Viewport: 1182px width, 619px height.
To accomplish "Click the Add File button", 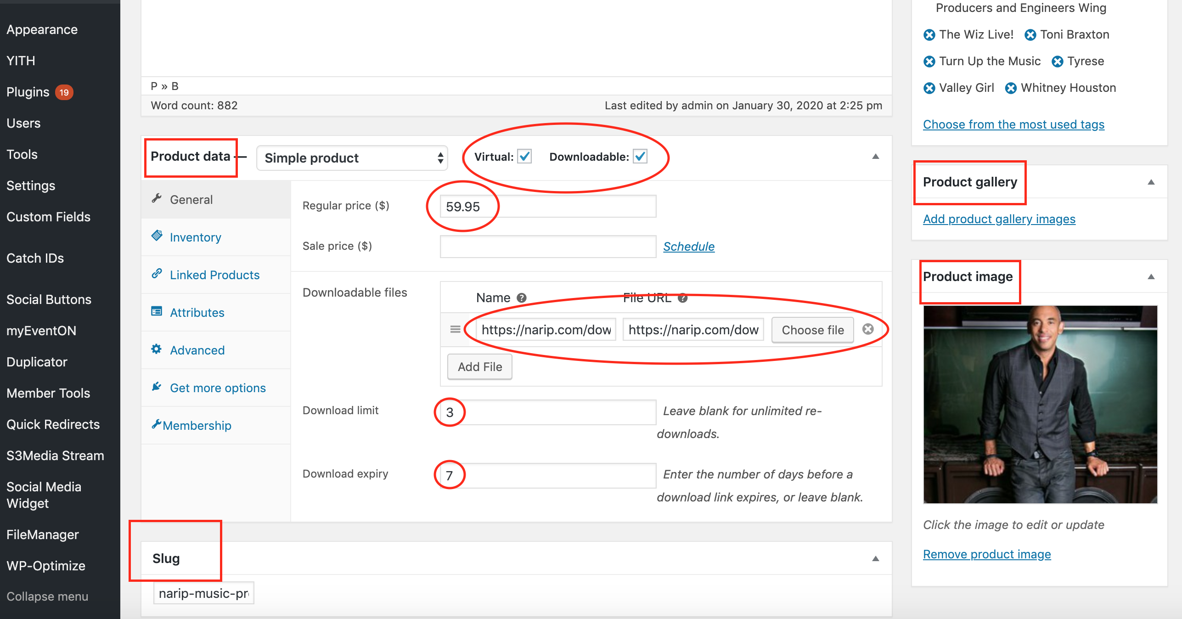I will pyautogui.click(x=479, y=367).
